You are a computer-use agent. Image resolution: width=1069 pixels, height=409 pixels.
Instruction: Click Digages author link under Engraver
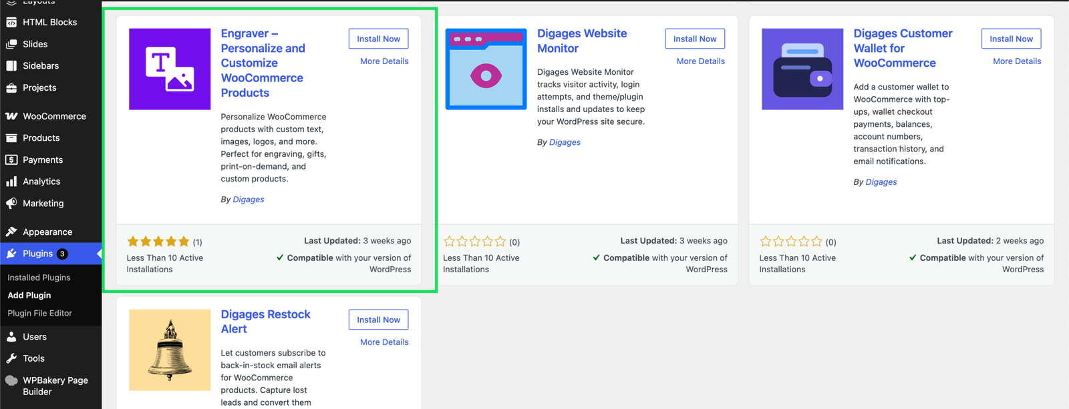click(249, 199)
